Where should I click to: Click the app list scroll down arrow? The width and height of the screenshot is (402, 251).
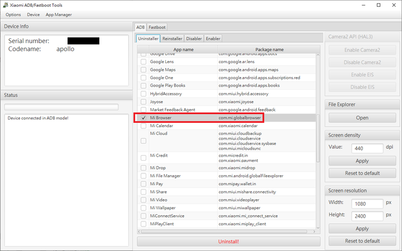pos(318,228)
